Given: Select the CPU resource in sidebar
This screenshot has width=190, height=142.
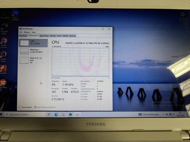Looking at the screenshot, I should [x=33, y=43].
